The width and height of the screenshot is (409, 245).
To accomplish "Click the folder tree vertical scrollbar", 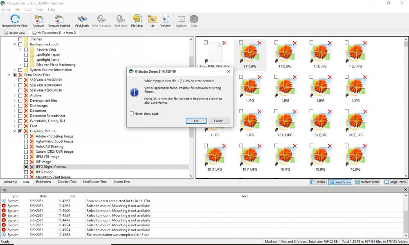I will click(x=191, y=108).
